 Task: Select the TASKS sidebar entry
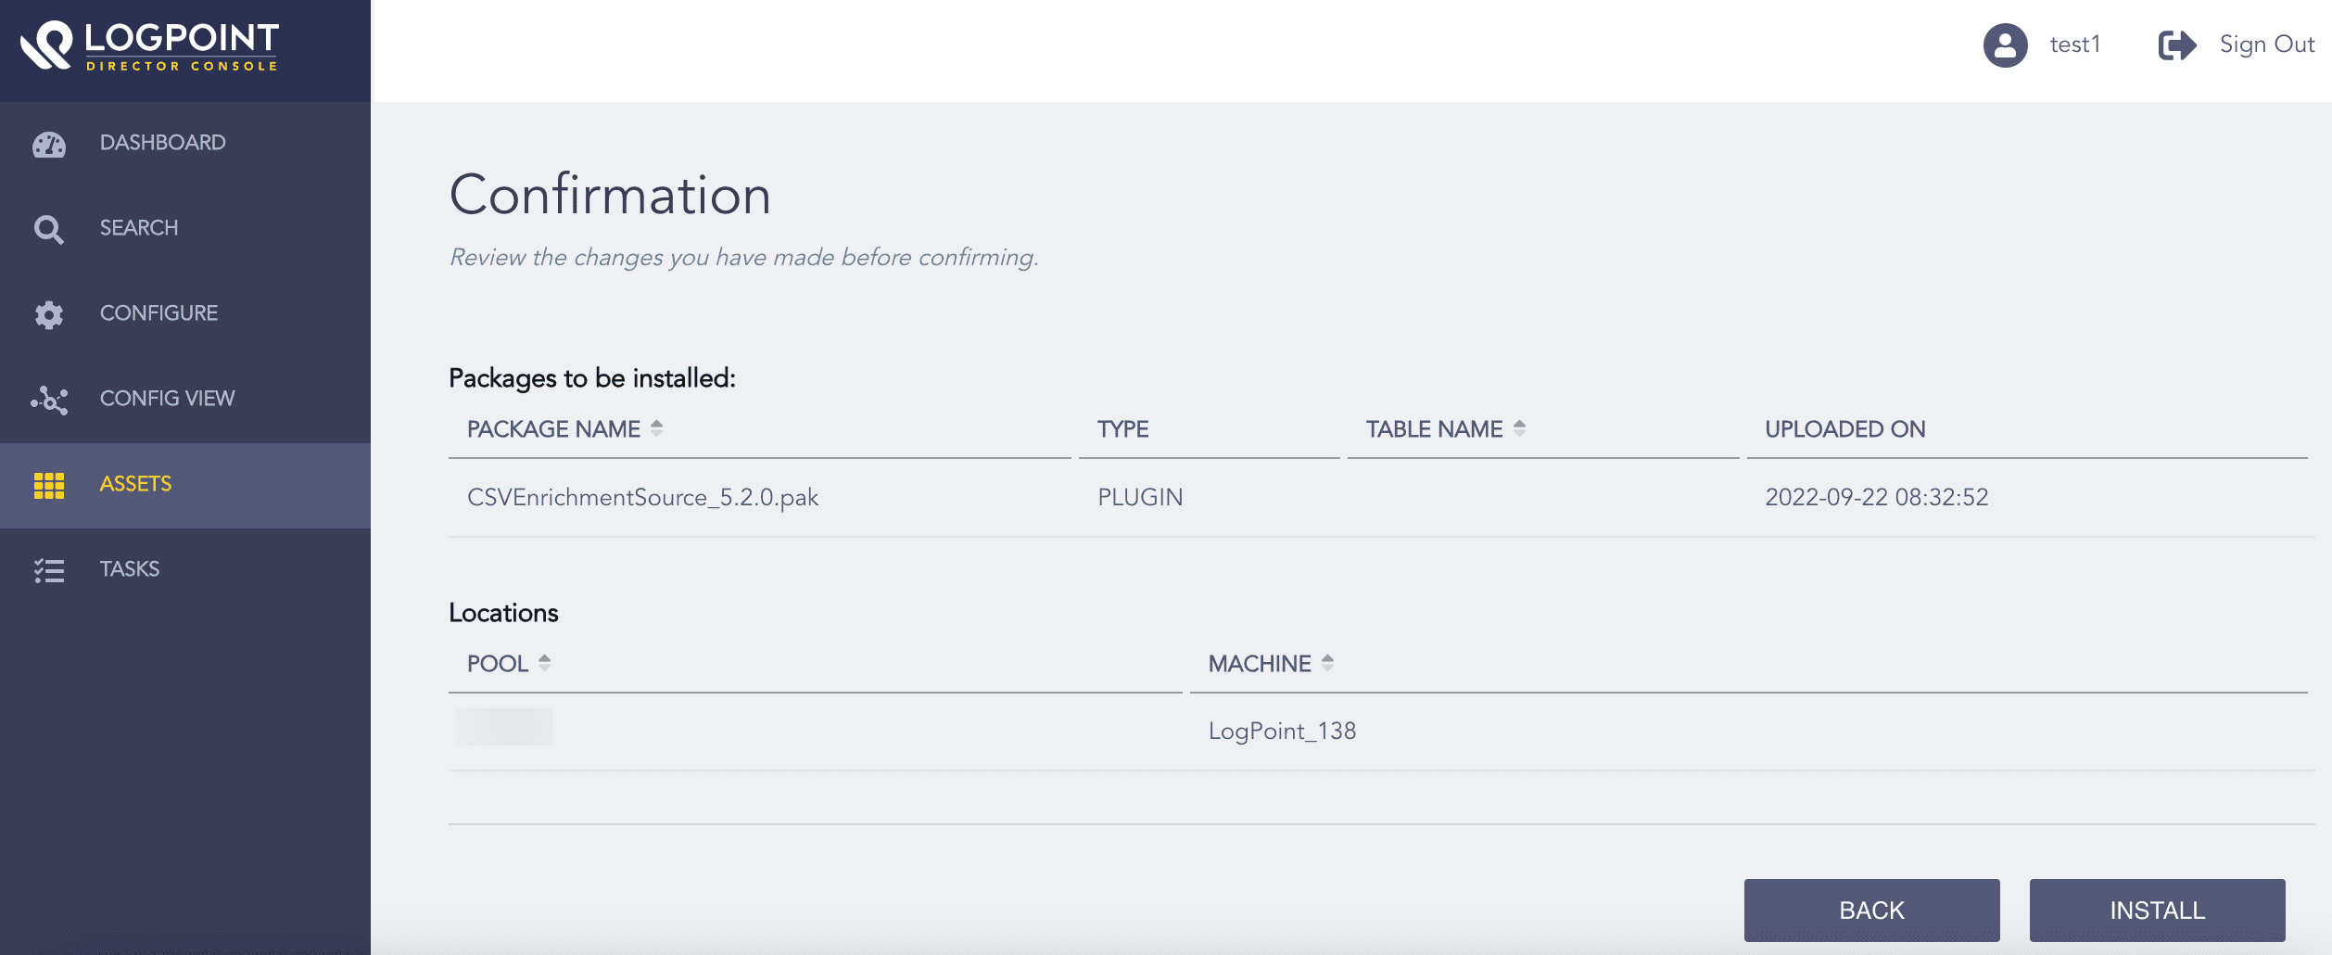[x=129, y=568]
